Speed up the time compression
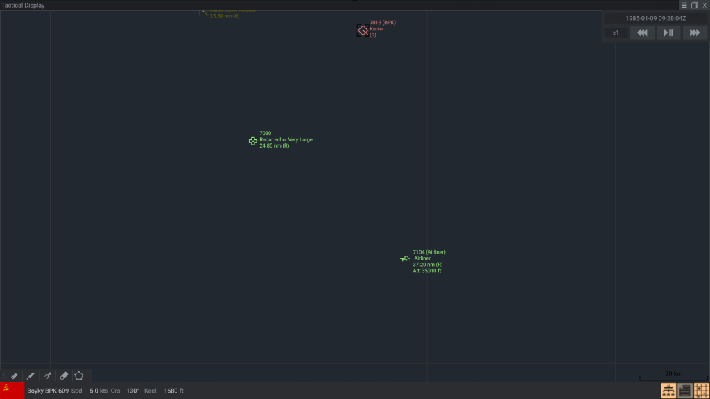 pos(695,33)
